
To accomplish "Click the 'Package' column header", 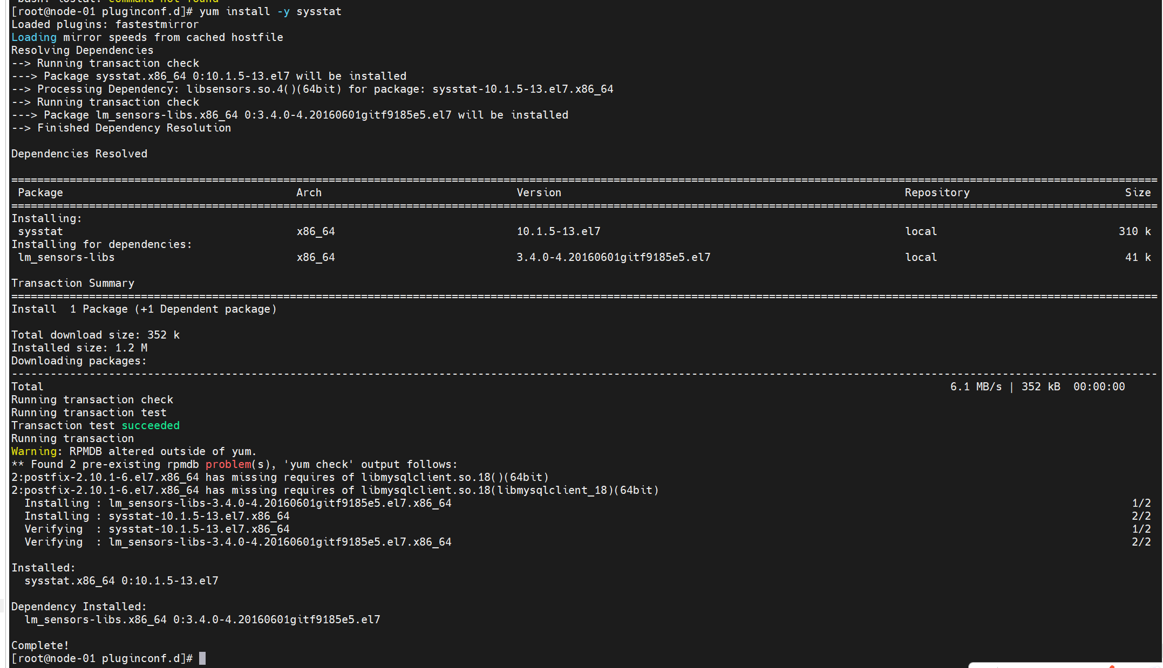I will coord(40,192).
